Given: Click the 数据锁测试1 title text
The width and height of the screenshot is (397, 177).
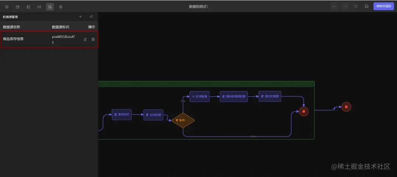Looking at the screenshot, I should 198,7.
